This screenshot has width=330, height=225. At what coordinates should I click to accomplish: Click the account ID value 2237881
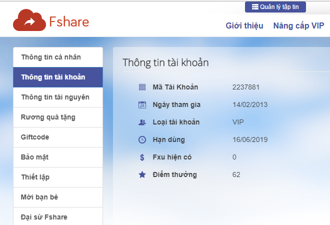(246, 87)
